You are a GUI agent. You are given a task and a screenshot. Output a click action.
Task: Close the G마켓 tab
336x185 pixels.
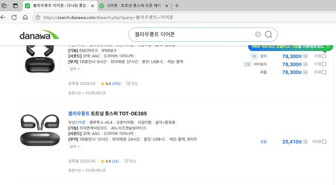pos(167,6)
